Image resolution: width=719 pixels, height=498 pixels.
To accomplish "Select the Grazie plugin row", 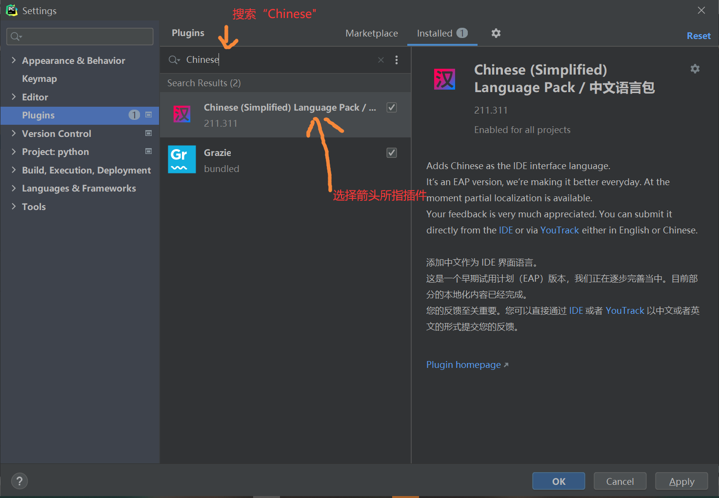I will [x=286, y=160].
